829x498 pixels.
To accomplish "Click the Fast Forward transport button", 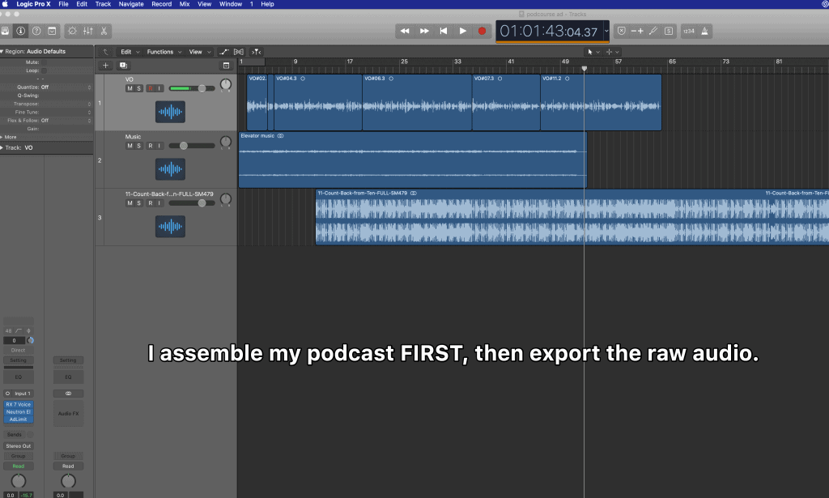I will tap(424, 32).
